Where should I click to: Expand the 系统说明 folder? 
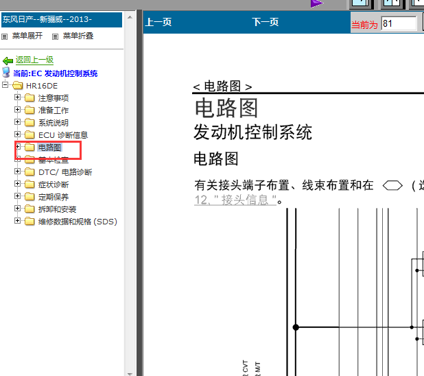pos(18,122)
